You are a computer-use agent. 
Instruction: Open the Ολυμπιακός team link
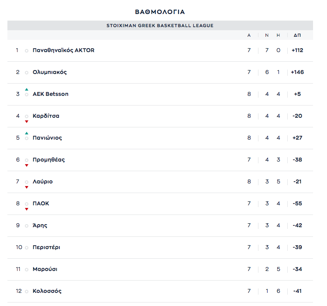50,72
